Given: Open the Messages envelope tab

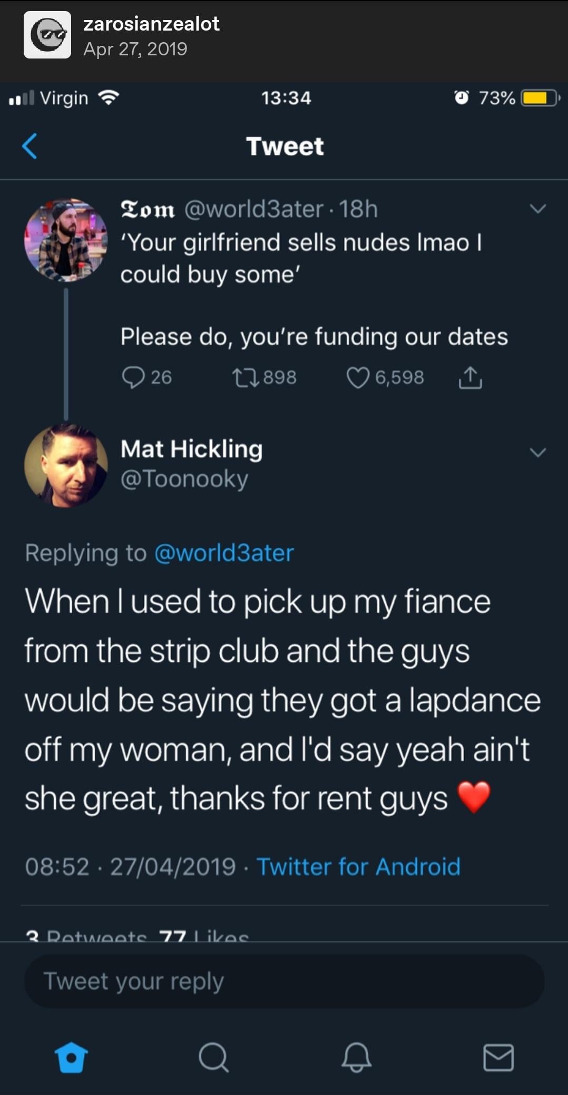Looking at the screenshot, I should [498, 1057].
